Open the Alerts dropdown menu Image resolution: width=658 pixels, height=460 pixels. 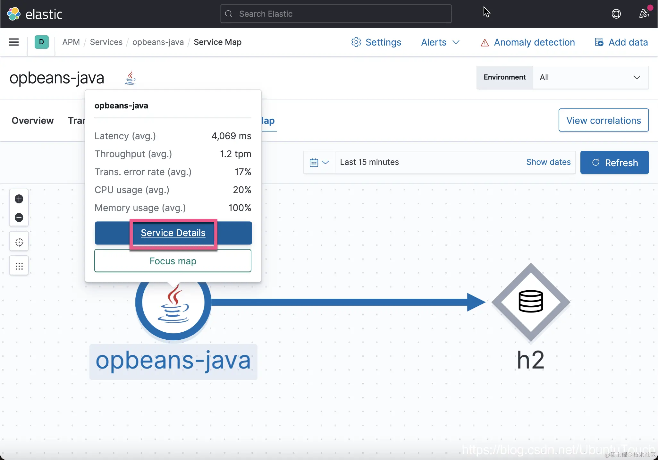click(x=440, y=42)
